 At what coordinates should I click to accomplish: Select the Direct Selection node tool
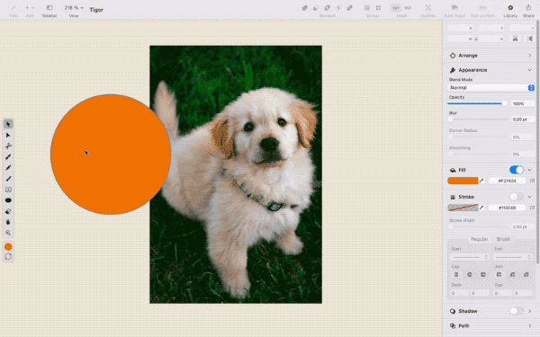pyautogui.click(x=8, y=135)
